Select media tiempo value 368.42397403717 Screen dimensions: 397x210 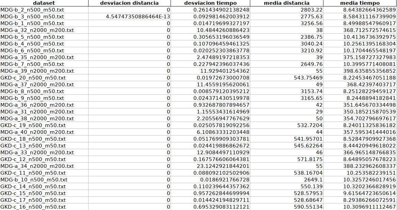point(371,85)
